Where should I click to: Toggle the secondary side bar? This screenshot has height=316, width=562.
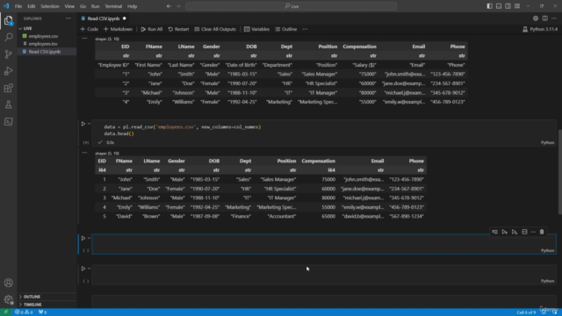(x=508, y=6)
